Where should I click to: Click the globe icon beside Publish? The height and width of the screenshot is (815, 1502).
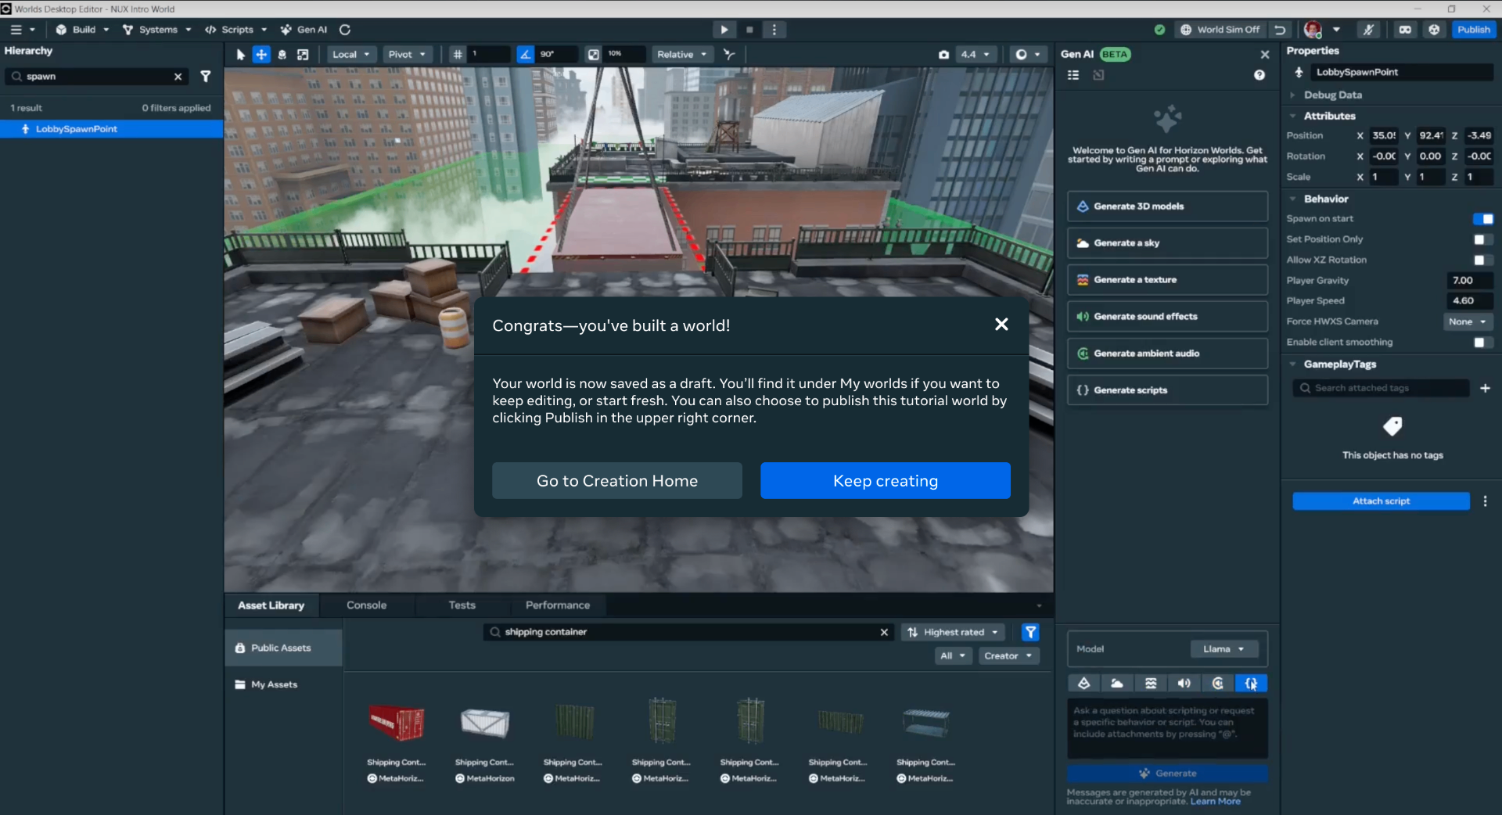[1434, 30]
